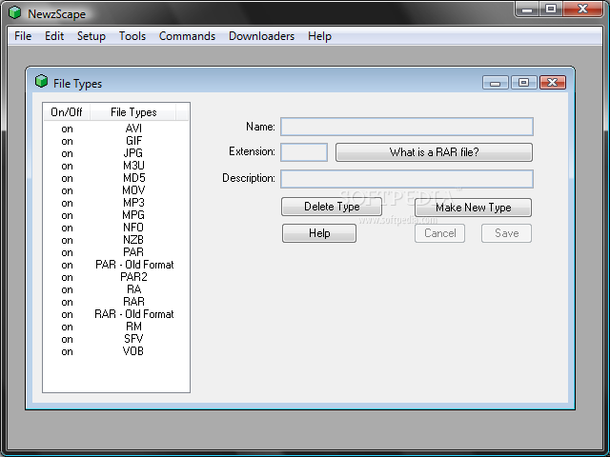Click the Cancel button

(439, 233)
